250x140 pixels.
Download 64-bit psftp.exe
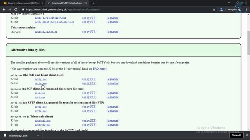[x=41, y=111]
